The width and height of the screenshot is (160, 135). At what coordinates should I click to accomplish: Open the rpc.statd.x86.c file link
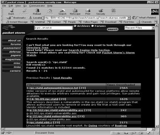pyautogui.click(x=41, y=122)
